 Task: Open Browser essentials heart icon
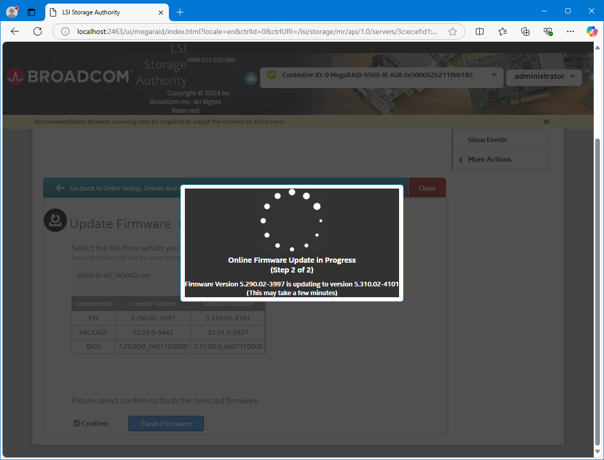pos(548,31)
